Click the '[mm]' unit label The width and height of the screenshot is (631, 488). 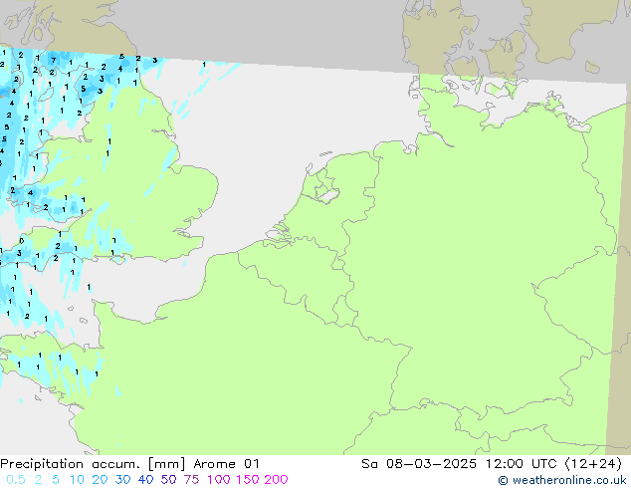[166, 464]
